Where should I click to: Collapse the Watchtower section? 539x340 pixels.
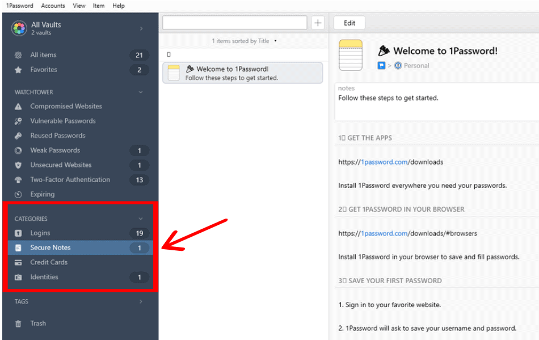pyautogui.click(x=141, y=92)
